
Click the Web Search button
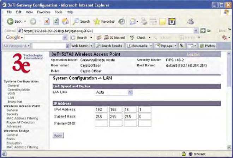tap(80, 46)
